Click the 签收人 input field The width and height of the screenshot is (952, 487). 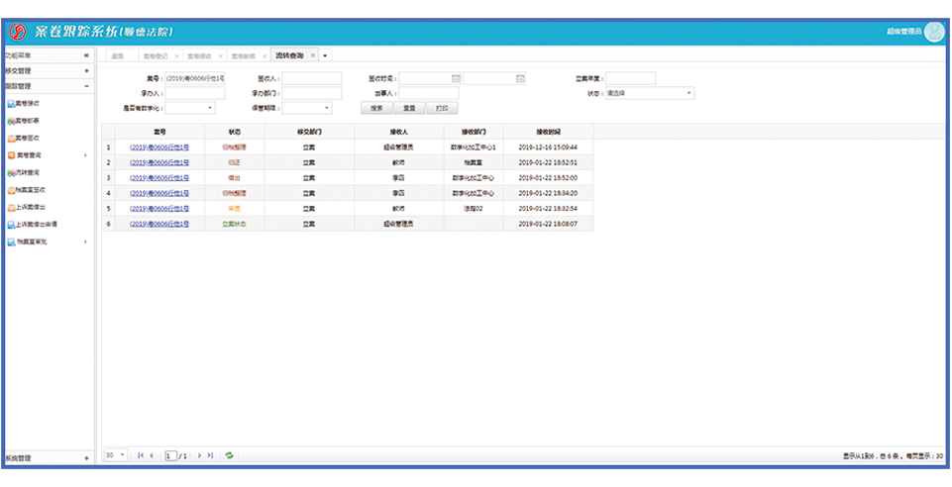click(311, 78)
